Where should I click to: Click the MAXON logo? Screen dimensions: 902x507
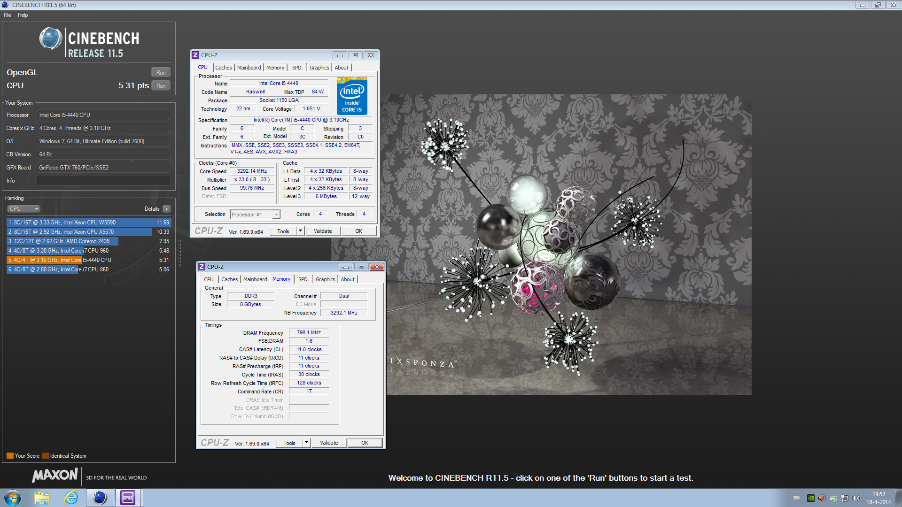click(55, 475)
